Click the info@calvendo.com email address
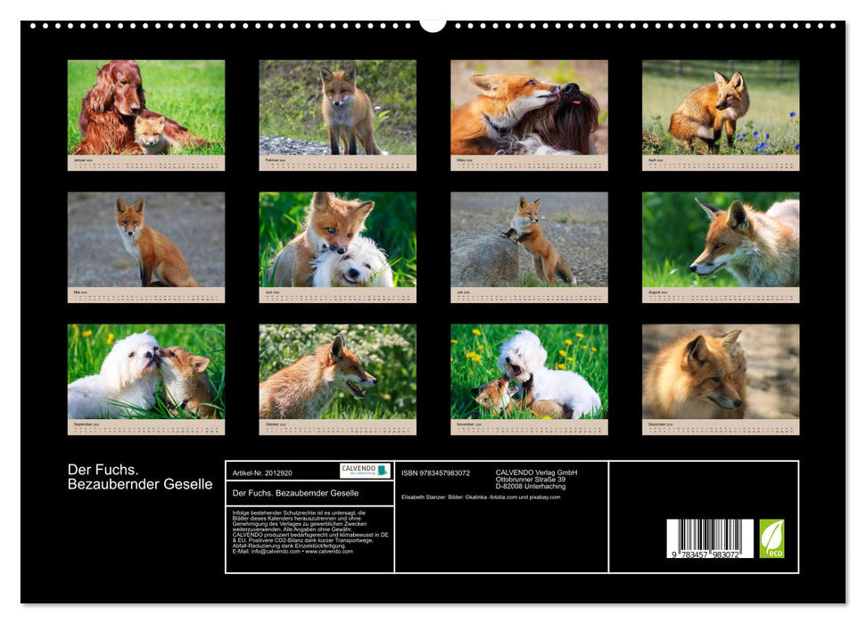Viewport: 866px width, 624px height. tap(276, 553)
